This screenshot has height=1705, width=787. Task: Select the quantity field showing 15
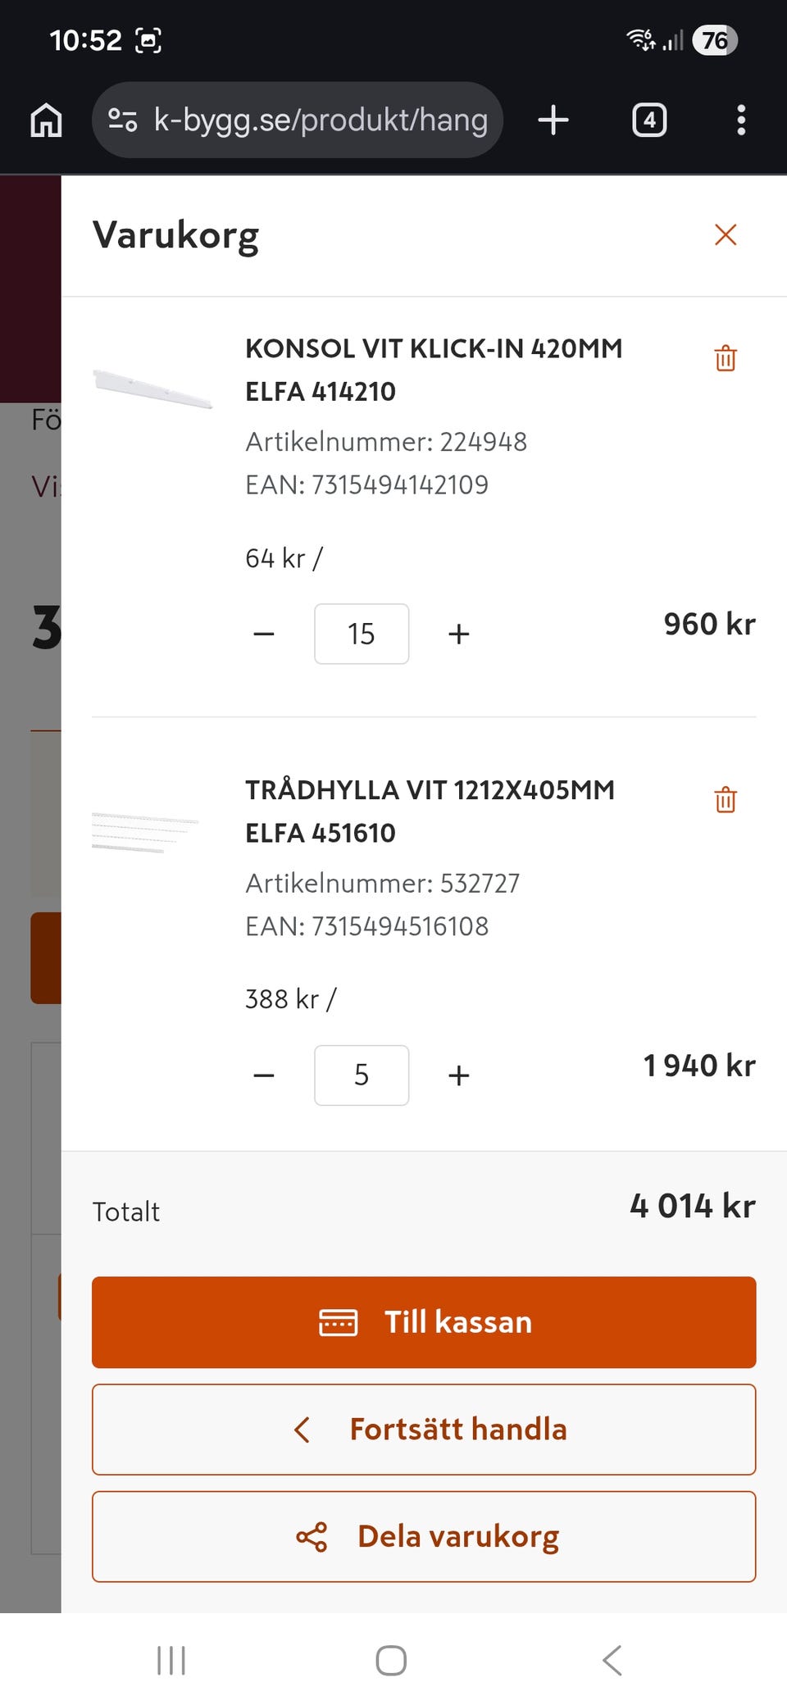362,634
